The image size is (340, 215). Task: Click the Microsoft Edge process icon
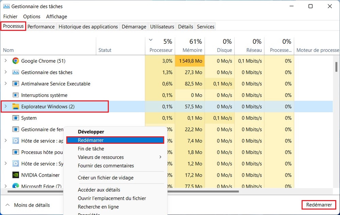(15, 186)
